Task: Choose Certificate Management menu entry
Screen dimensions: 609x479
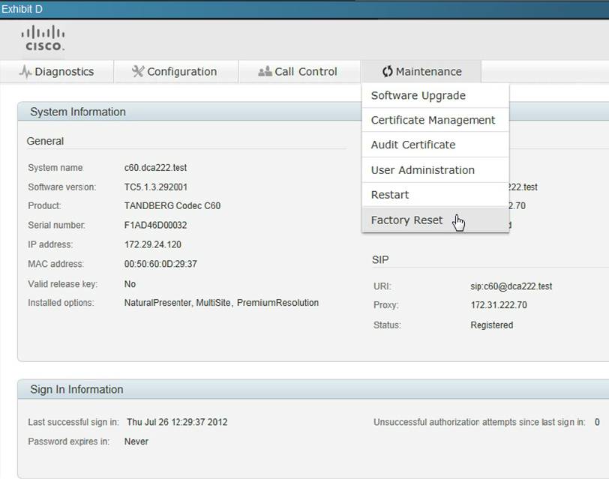Action: click(433, 121)
